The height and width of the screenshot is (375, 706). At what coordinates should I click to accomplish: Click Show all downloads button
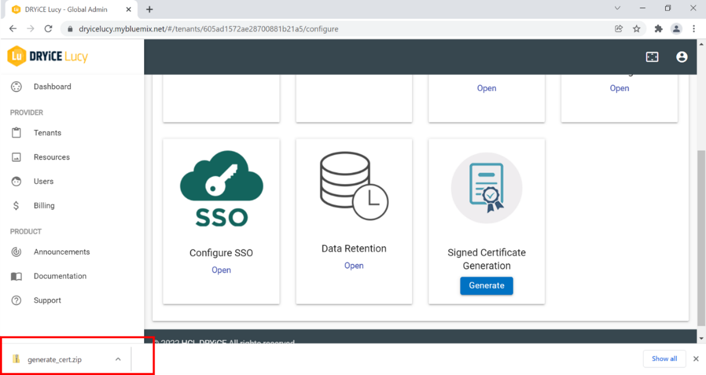tap(664, 359)
